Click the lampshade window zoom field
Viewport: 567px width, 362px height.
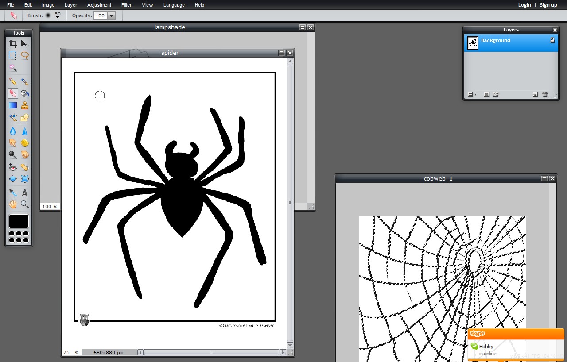click(50, 207)
